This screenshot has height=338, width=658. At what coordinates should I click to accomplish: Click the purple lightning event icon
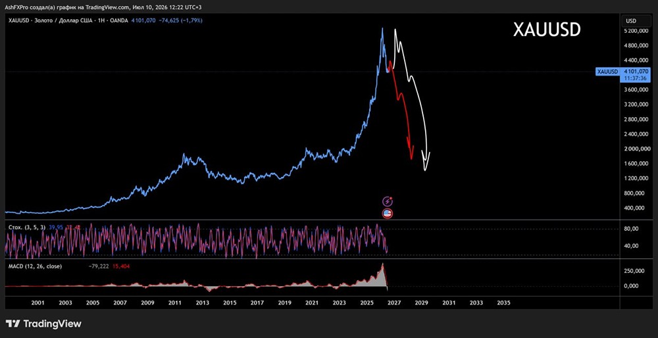point(388,201)
